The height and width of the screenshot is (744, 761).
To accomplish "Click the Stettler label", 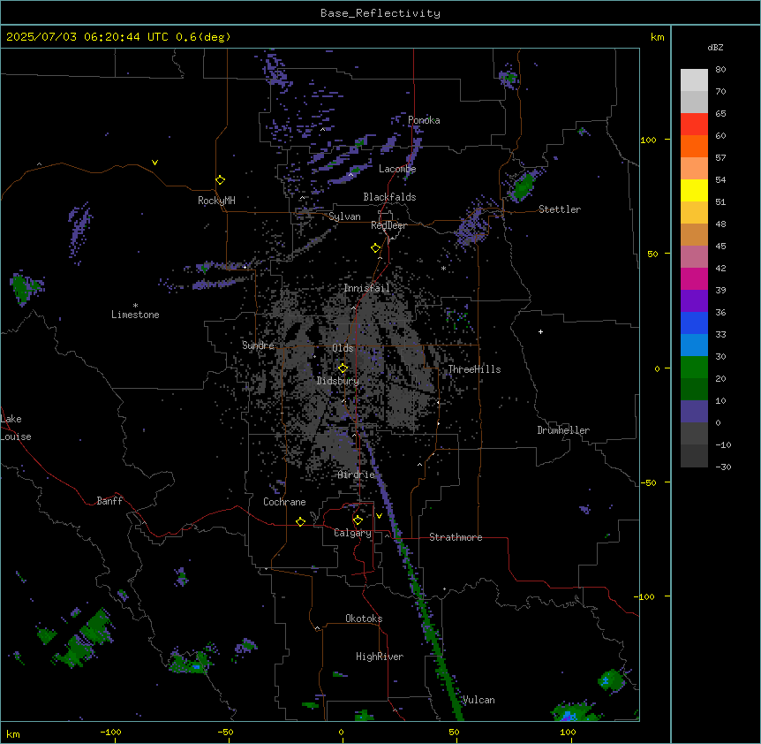I will tap(560, 209).
